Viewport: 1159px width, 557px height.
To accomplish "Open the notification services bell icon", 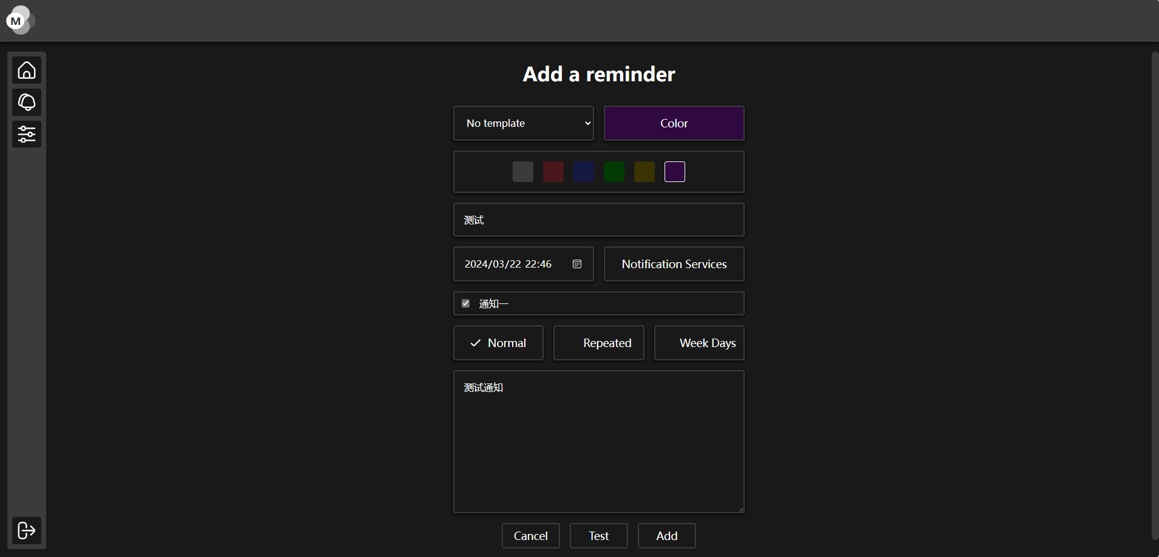I will (x=27, y=102).
